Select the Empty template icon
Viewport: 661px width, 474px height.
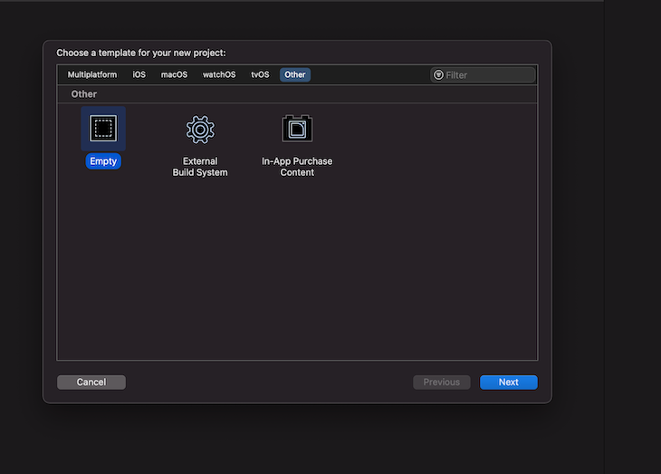coord(103,129)
